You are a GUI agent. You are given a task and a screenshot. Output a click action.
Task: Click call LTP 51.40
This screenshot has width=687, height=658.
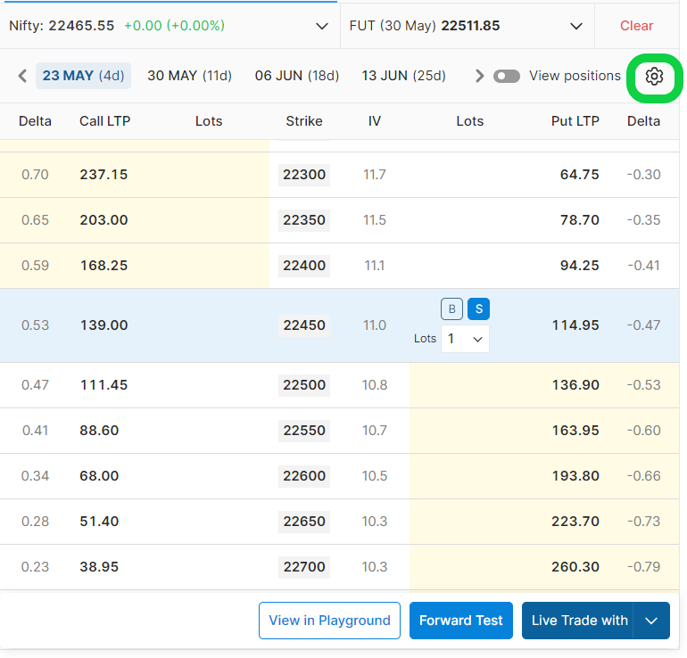coord(99,522)
